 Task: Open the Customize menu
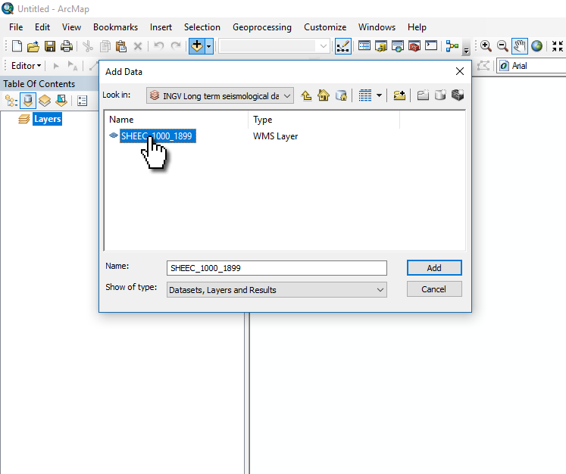point(325,27)
